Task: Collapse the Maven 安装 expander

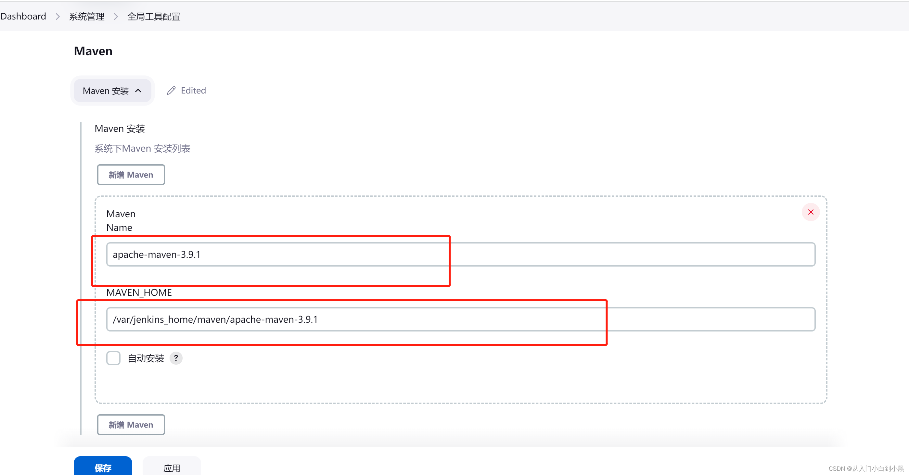Action: coord(112,91)
